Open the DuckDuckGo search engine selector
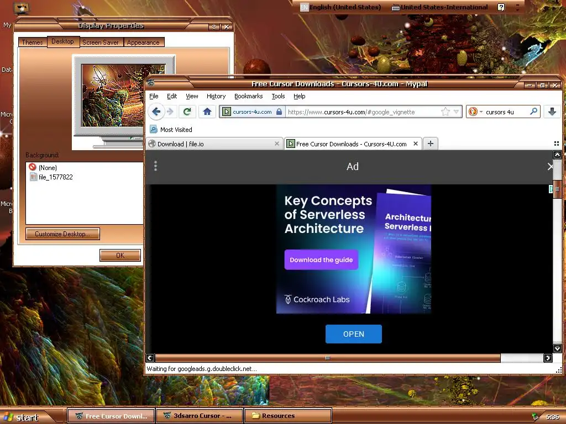Viewport: 566px width, 424px height. click(x=475, y=112)
